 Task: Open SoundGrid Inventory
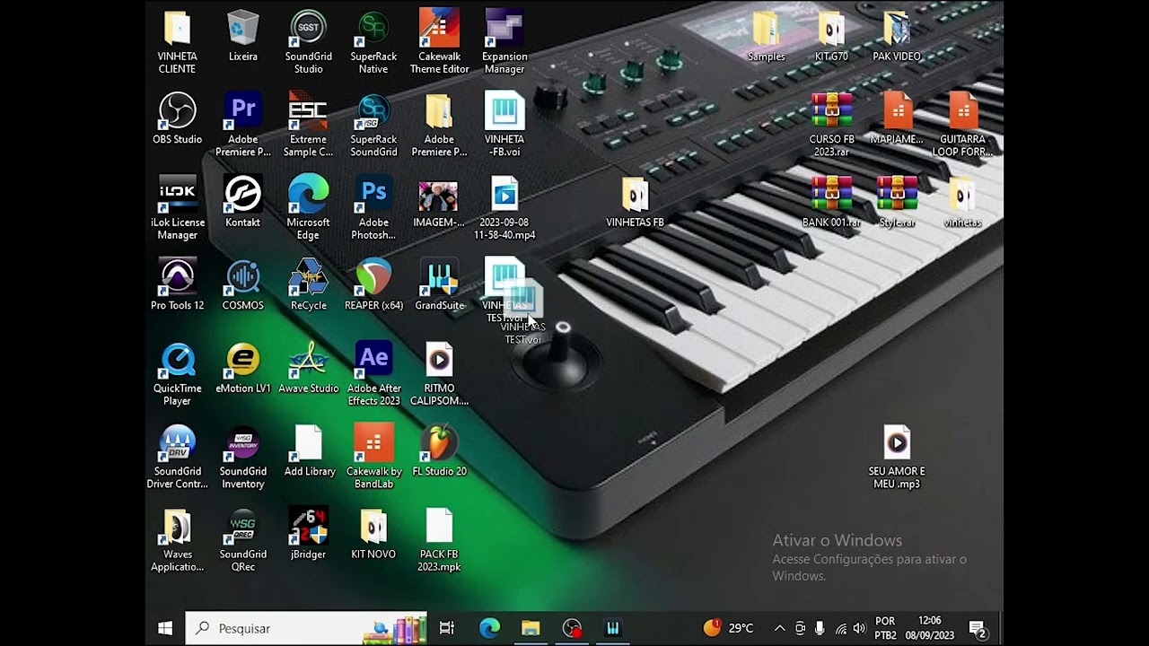click(x=242, y=457)
